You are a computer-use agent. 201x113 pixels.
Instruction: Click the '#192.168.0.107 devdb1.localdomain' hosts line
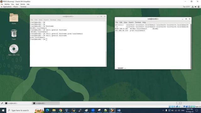[x=137, y=29]
